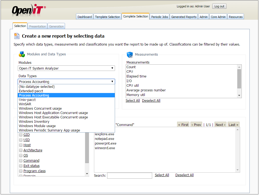The image size is (259, 195).
Task: Jump to Last page of values
Action: pos(233,125)
